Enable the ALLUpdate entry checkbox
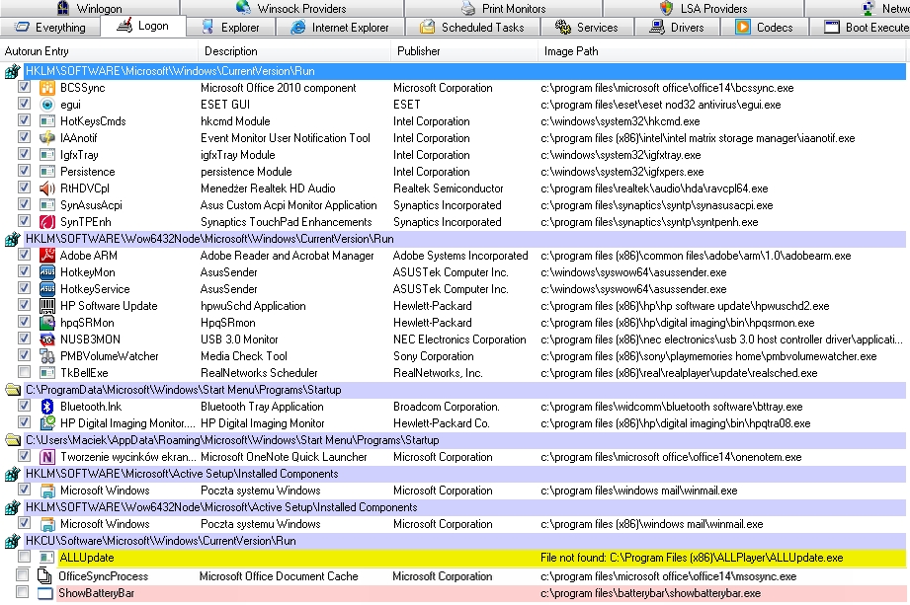Screen dimensions: 910x605 [24, 557]
